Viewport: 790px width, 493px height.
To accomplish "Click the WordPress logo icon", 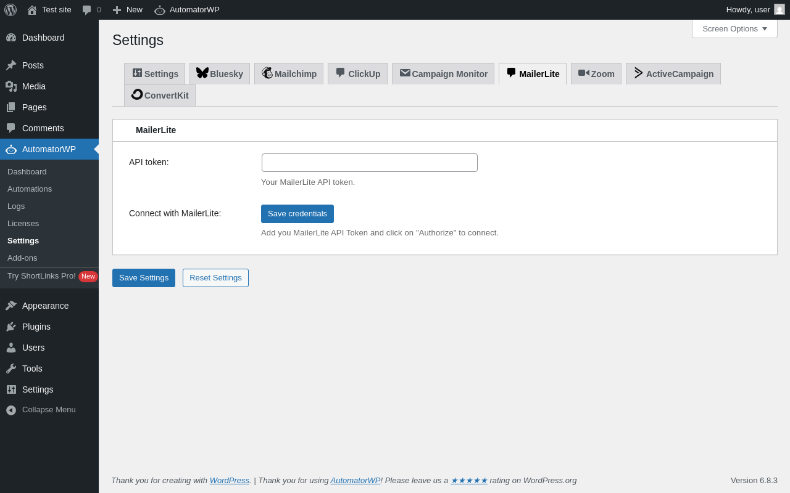I will [10, 10].
